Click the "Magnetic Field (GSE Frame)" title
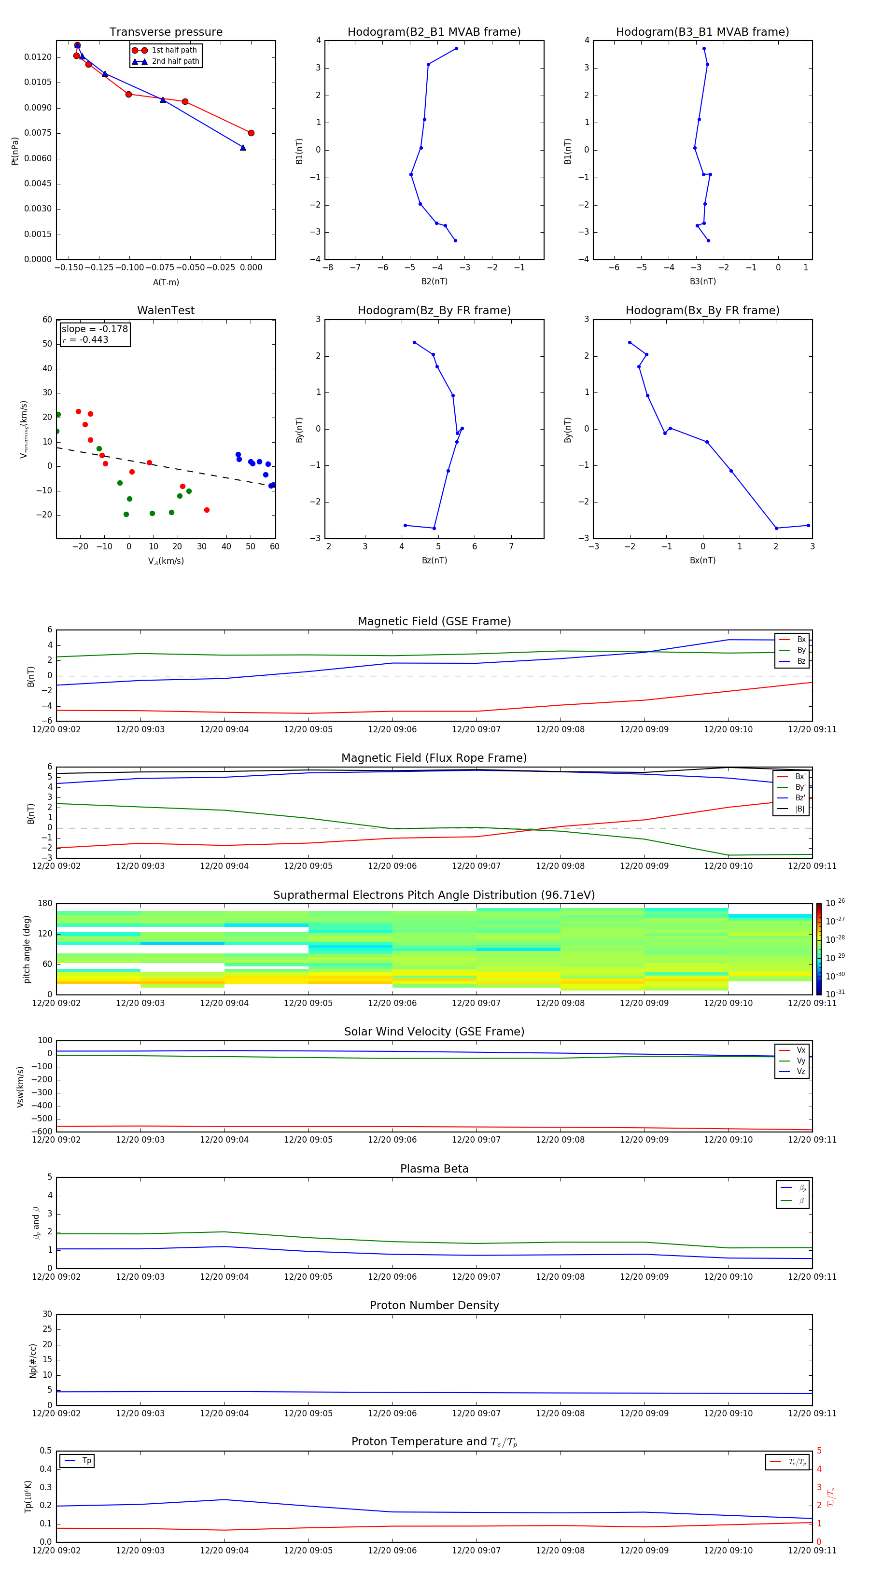869x1593 pixels. tap(434, 621)
